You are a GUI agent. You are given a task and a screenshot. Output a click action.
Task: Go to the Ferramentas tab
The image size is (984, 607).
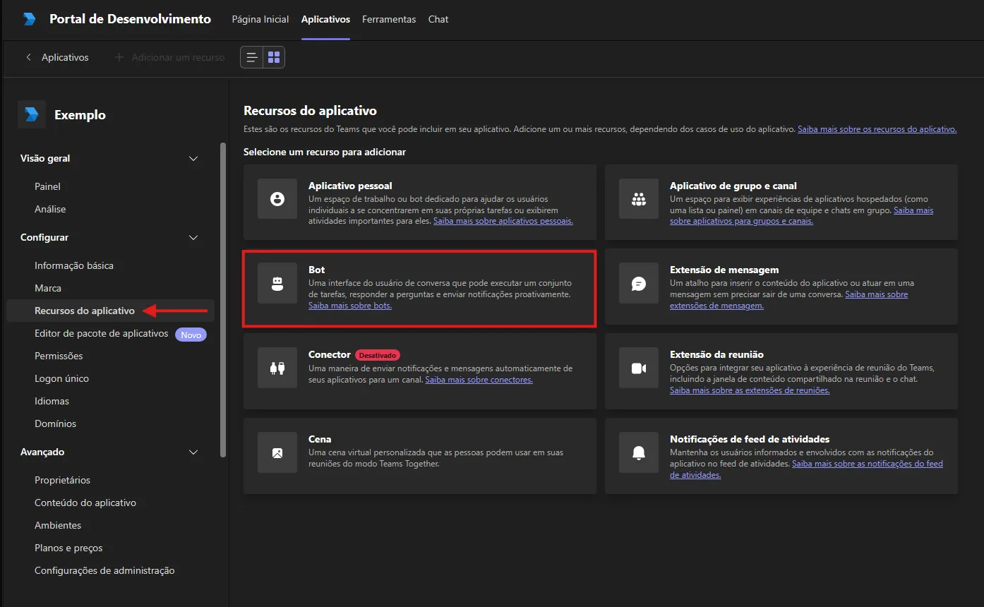(389, 19)
